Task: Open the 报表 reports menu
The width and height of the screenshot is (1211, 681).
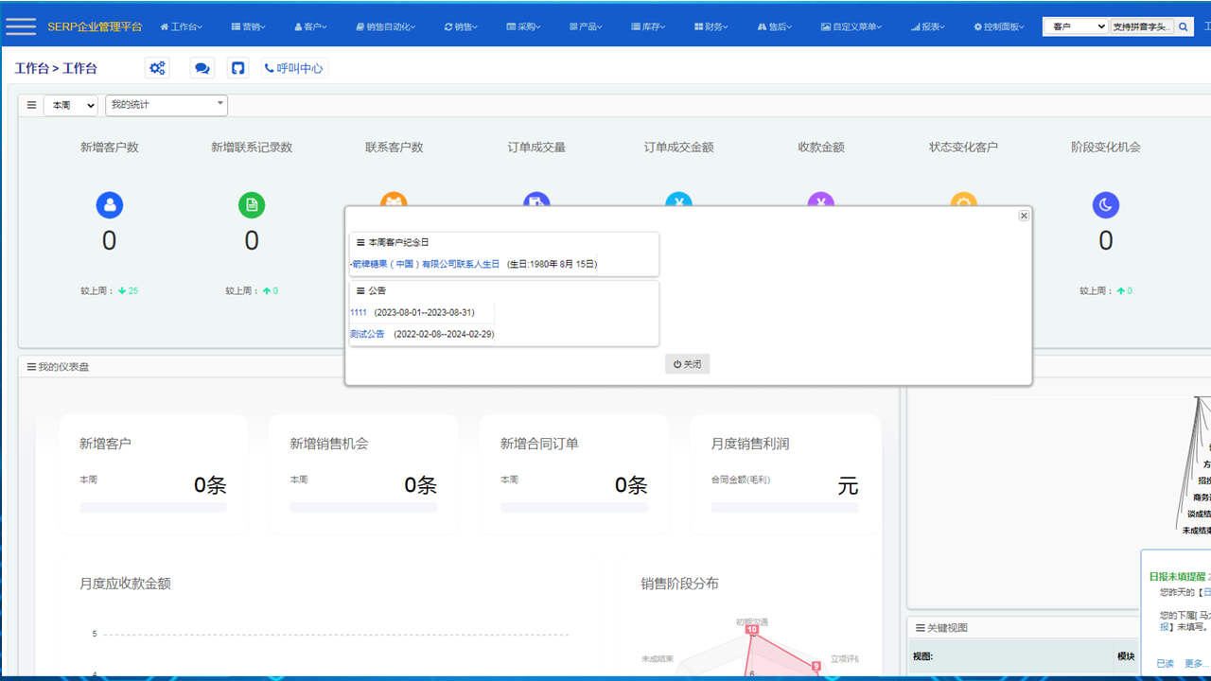Action: click(925, 26)
